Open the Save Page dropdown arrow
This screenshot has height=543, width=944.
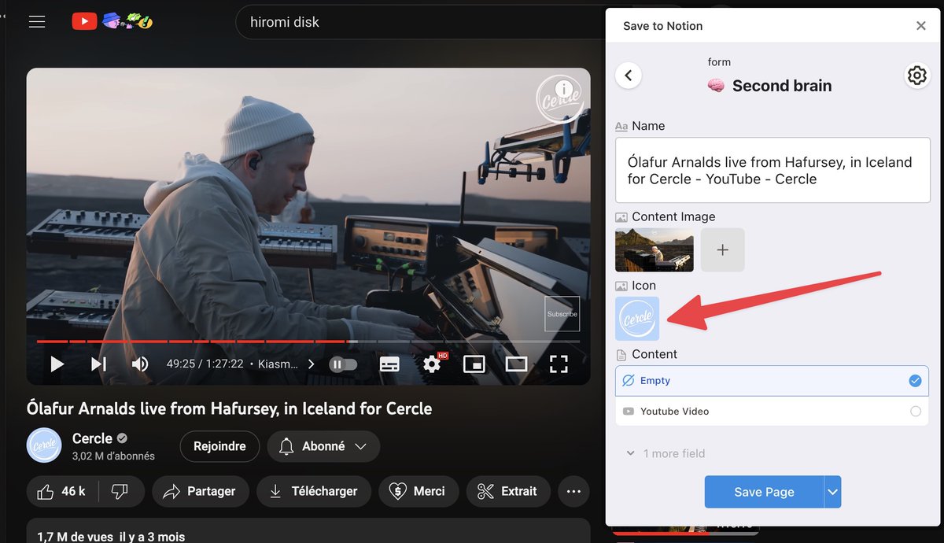[832, 491]
